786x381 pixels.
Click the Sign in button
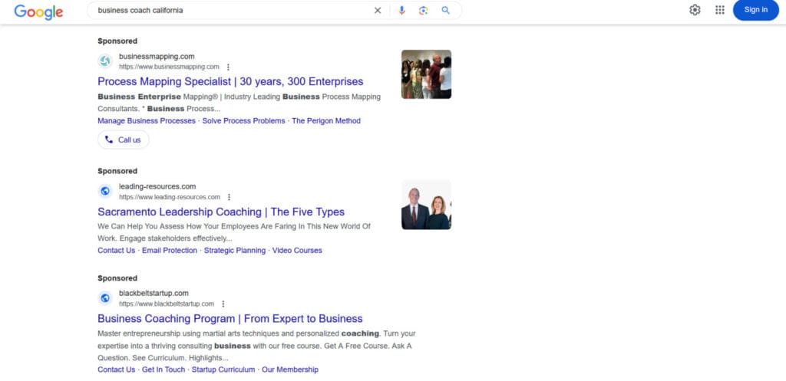(x=755, y=10)
